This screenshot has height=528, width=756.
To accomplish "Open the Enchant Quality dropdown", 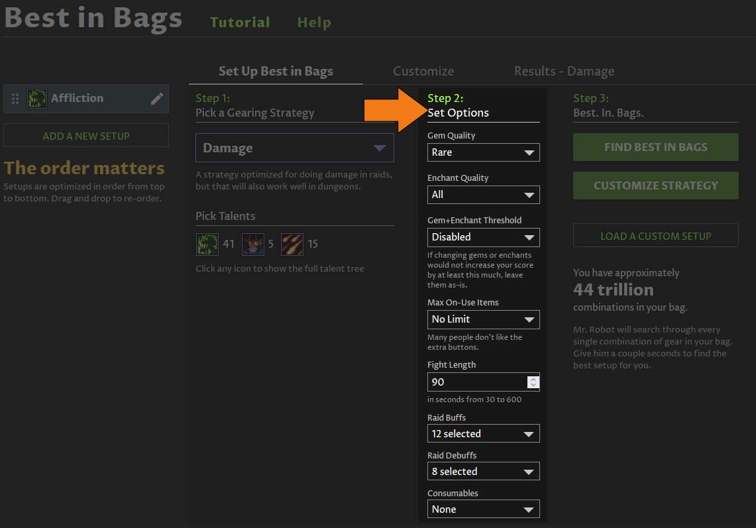I will coord(483,195).
